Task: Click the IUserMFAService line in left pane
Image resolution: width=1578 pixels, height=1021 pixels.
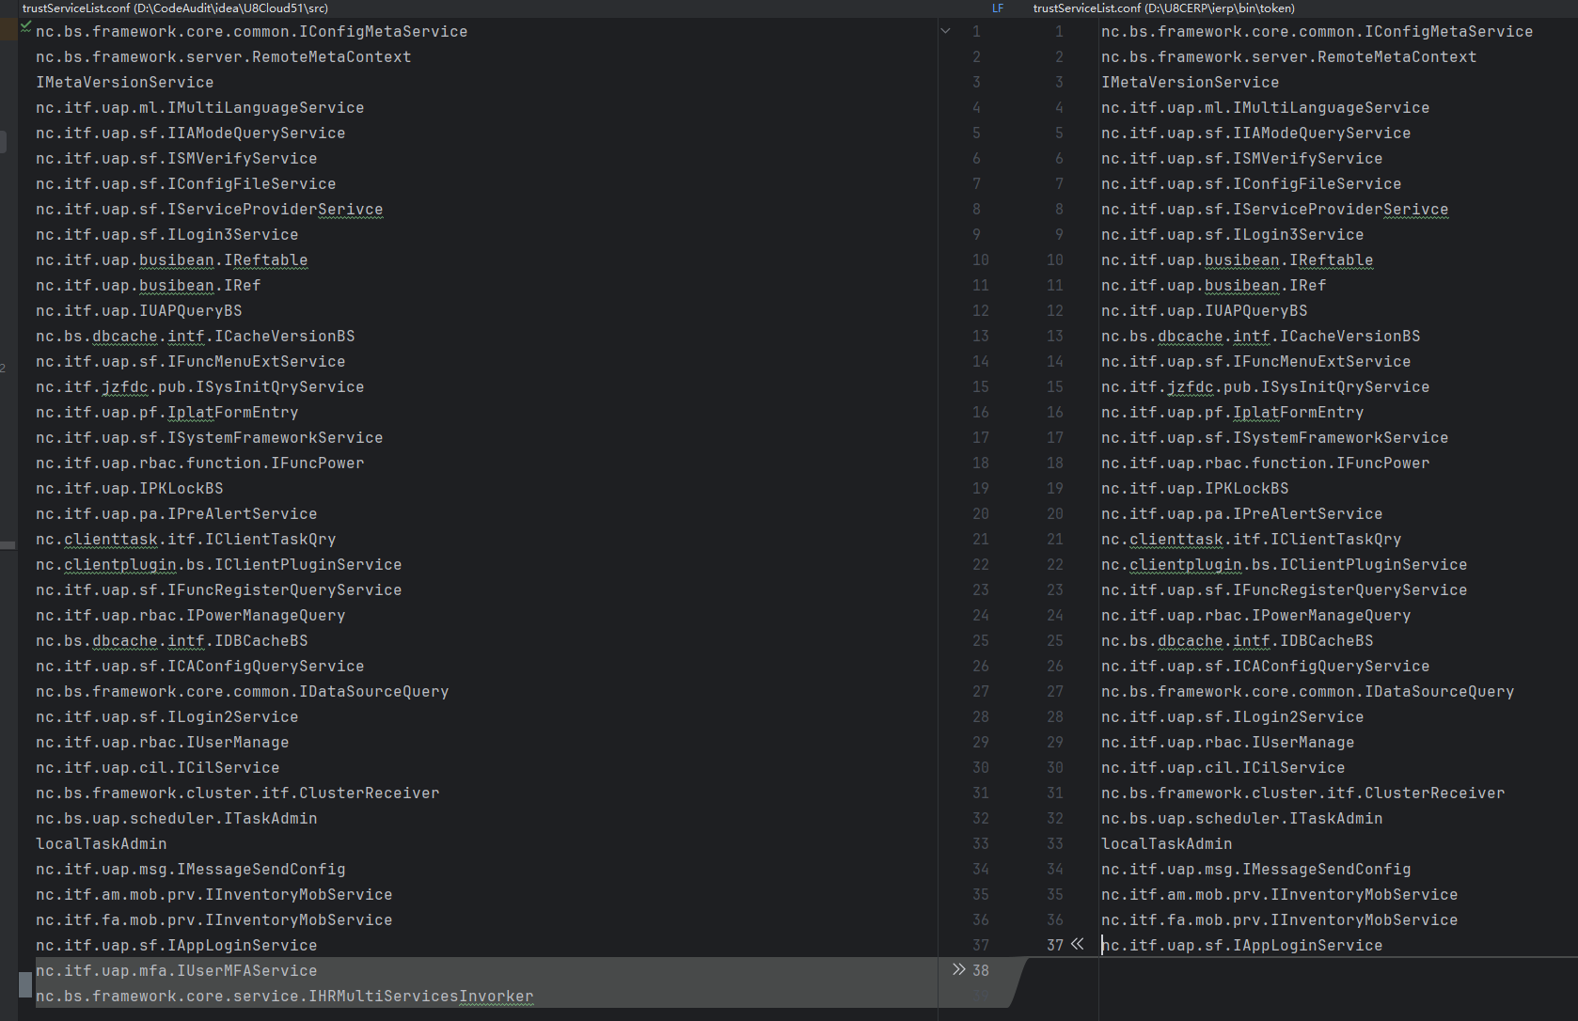Action: (x=176, y=970)
